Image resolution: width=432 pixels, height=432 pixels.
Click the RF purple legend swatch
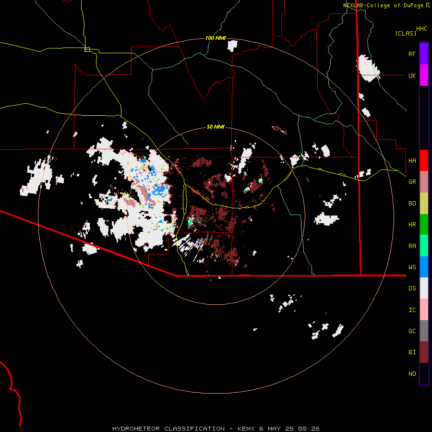coord(424,54)
